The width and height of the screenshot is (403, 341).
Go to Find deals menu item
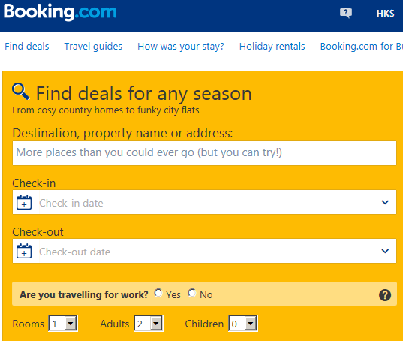[x=27, y=47]
